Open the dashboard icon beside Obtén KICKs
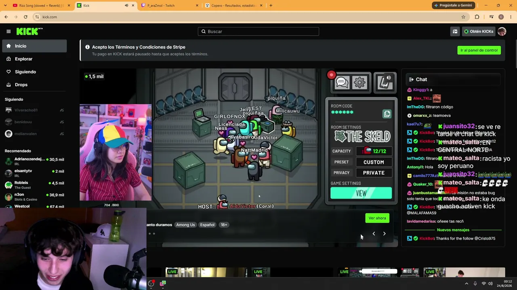 (455, 31)
